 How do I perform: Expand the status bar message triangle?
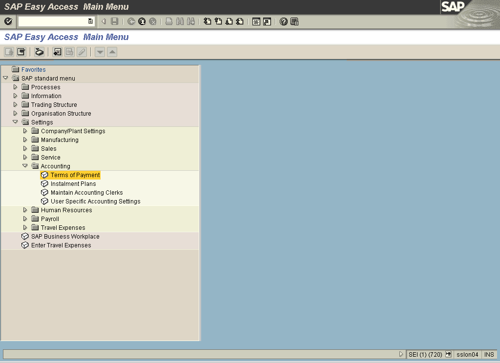tap(401, 354)
